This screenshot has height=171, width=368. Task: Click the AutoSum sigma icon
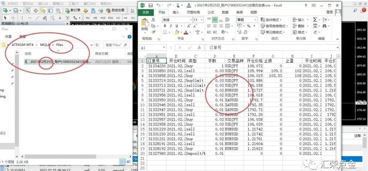tap(315, 20)
